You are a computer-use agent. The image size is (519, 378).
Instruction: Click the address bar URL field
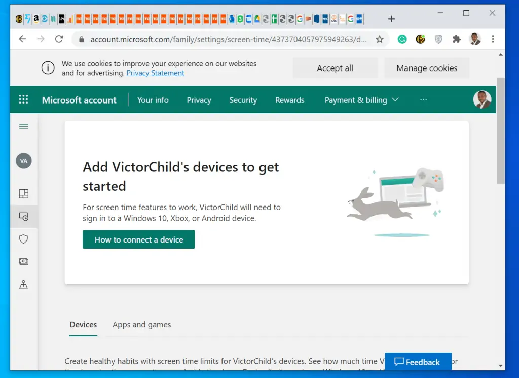pos(228,39)
